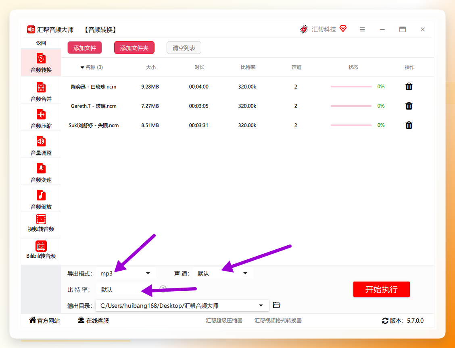
Task: Delete the Gareth.T - 玻璃.ncm row
Action: point(409,106)
